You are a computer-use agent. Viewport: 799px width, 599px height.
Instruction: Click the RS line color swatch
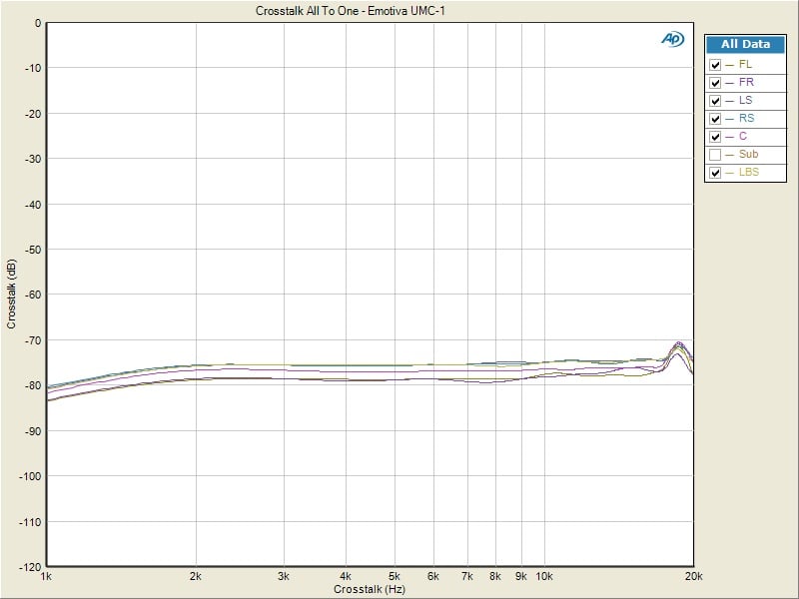[729, 119]
